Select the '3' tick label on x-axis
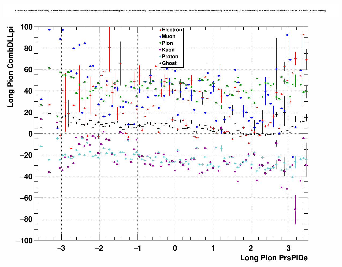342x267 pixels. click(x=288, y=248)
